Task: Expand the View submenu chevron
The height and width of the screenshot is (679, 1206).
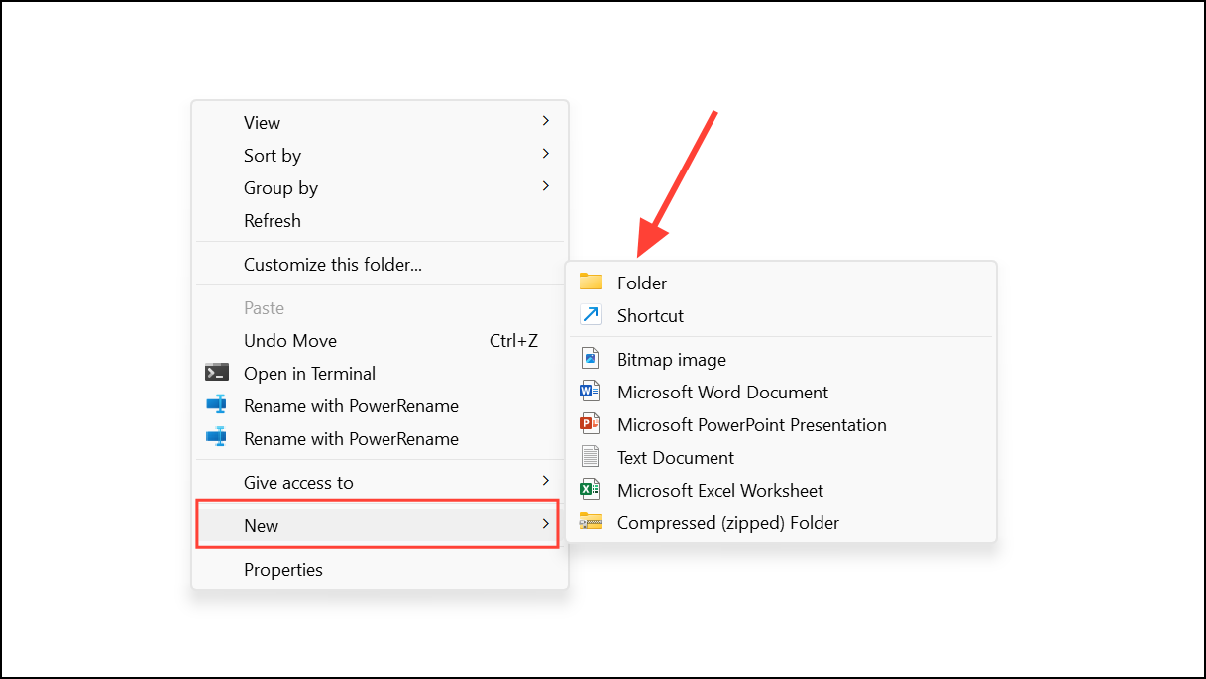Action: click(545, 120)
